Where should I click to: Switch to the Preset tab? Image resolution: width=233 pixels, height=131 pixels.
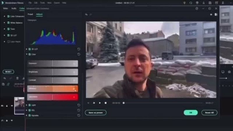(x=30, y=14)
